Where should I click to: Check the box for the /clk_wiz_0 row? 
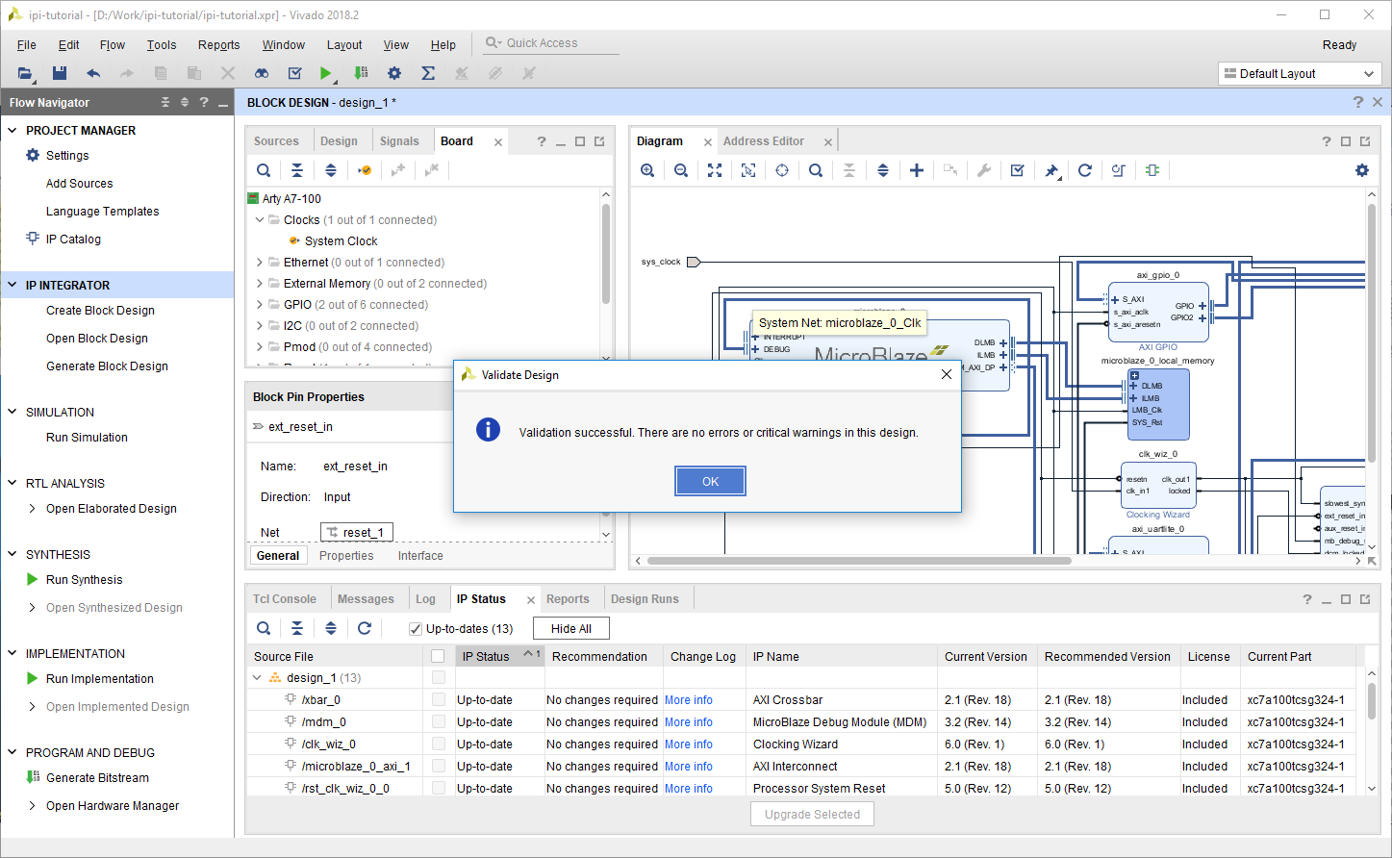click(439, 744)
